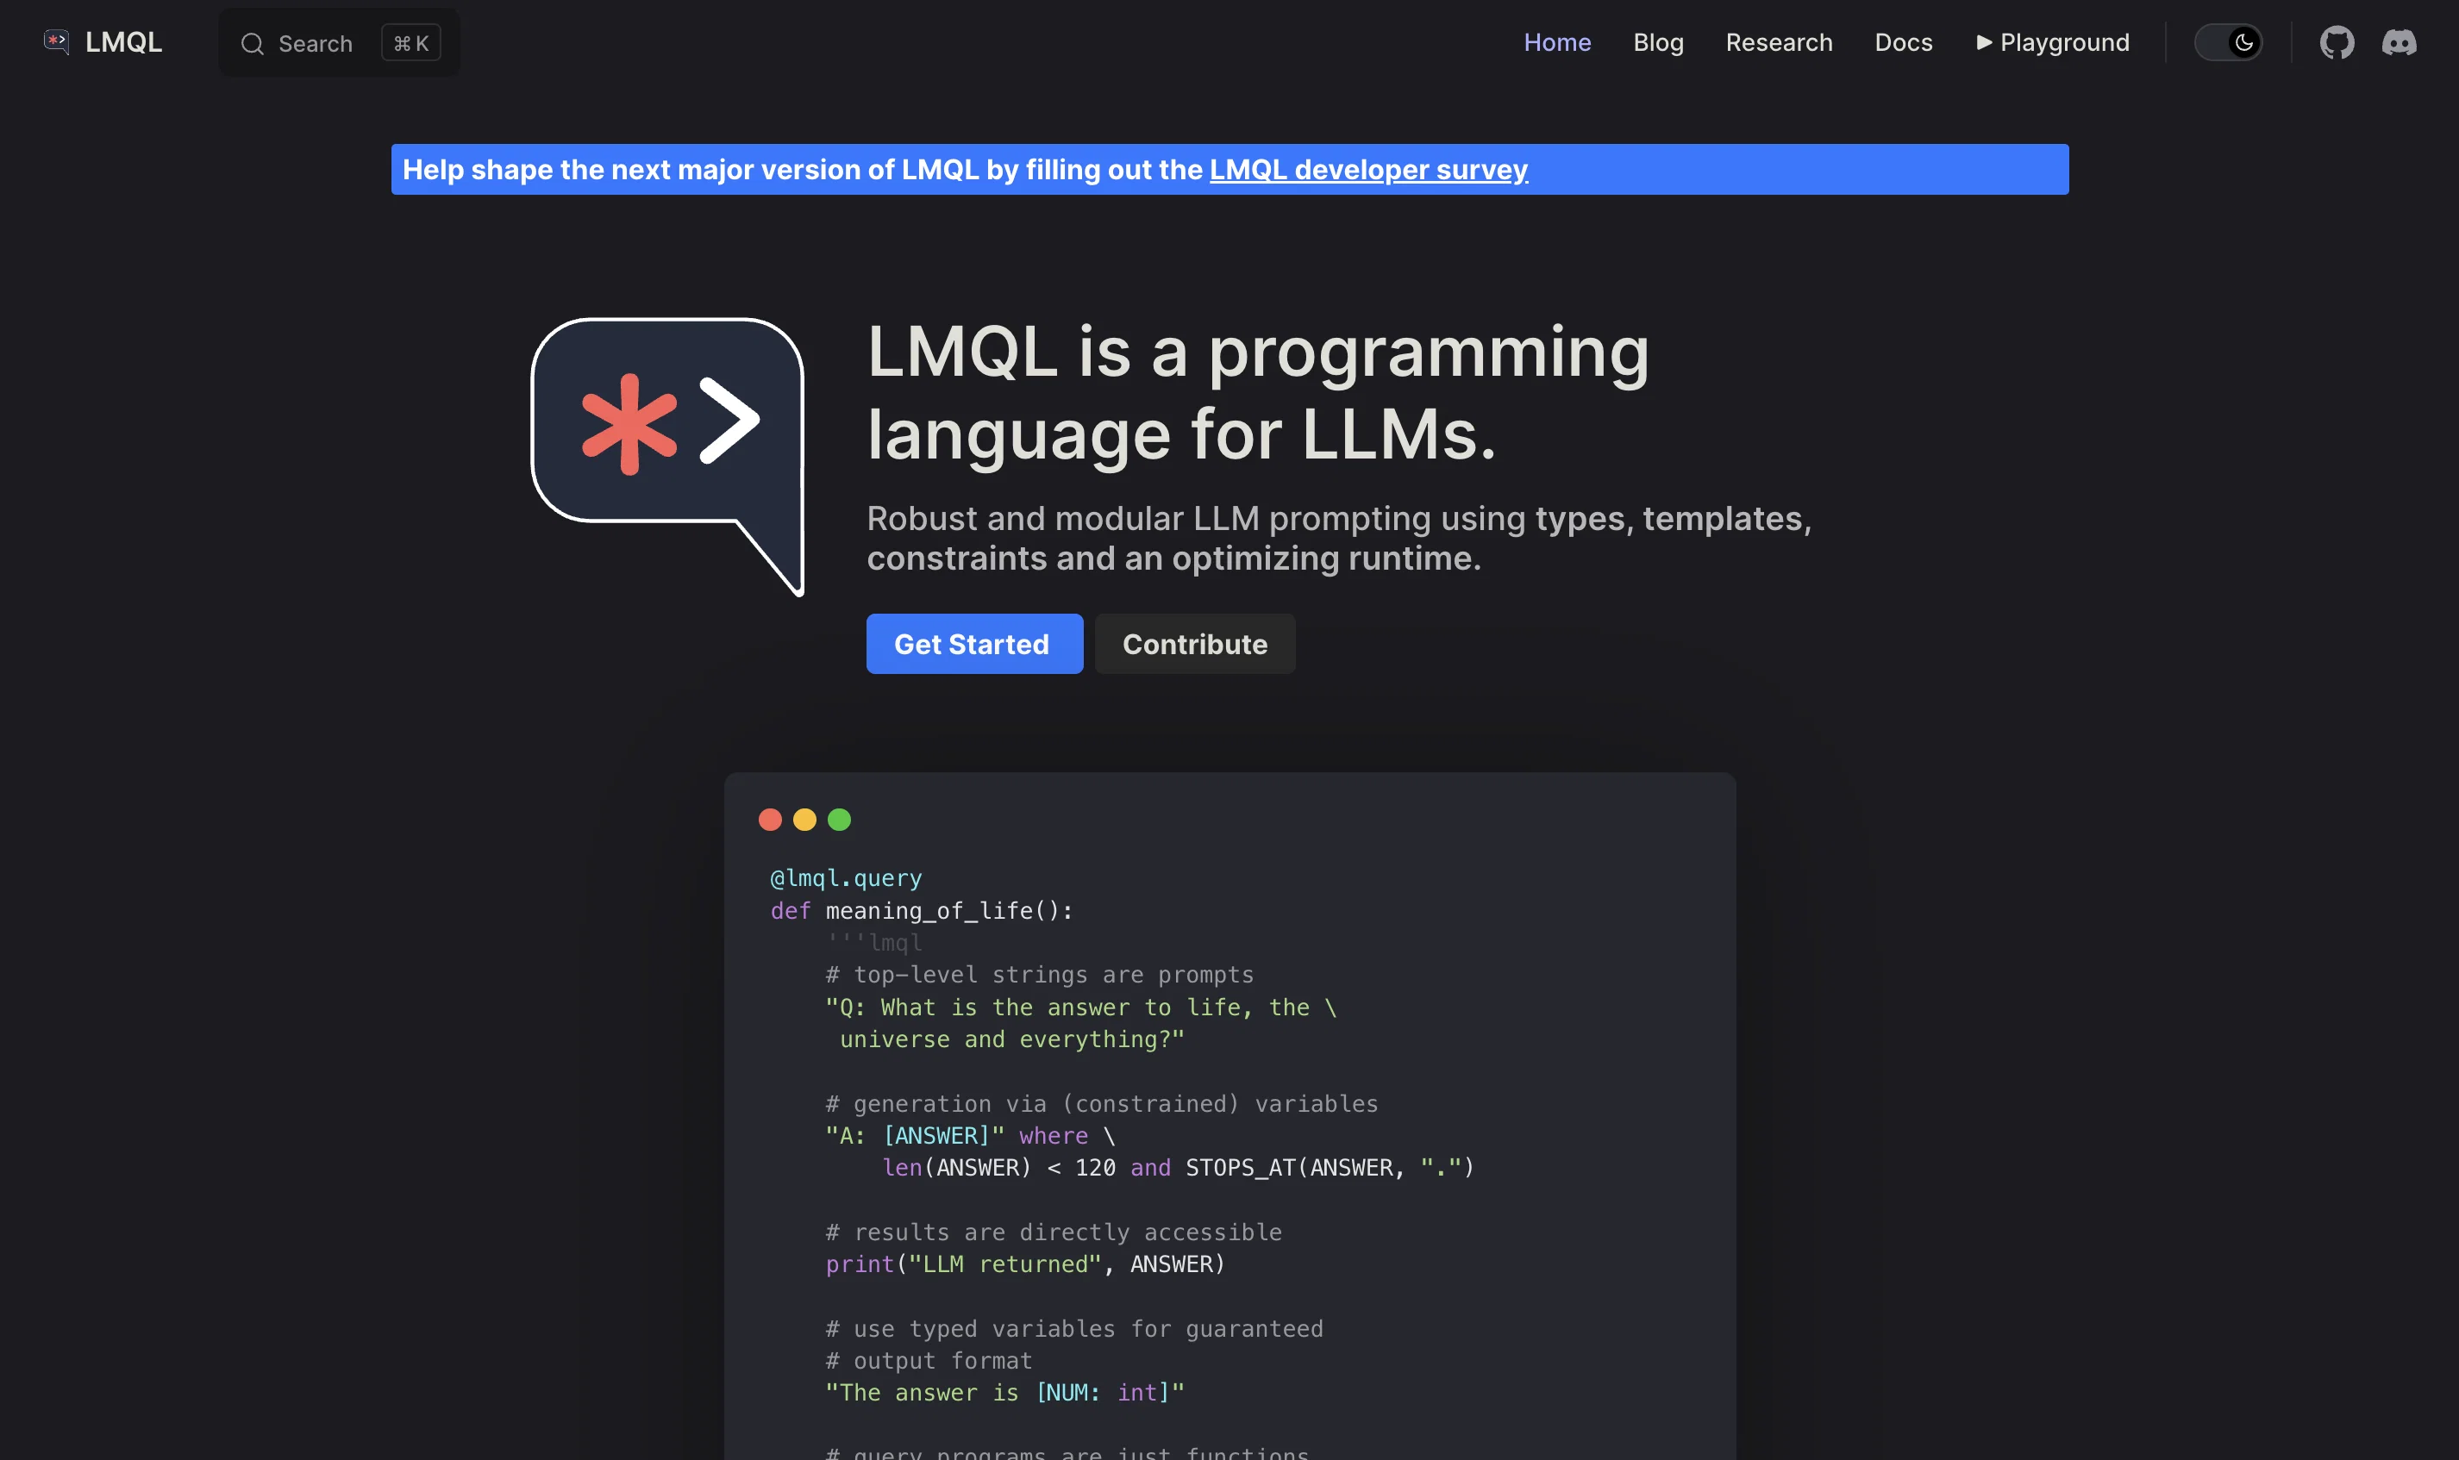The height and width of the screenshot is (1460, 2459).
Task: Click the green dot in code window
Action: click(x=839, y=820)
